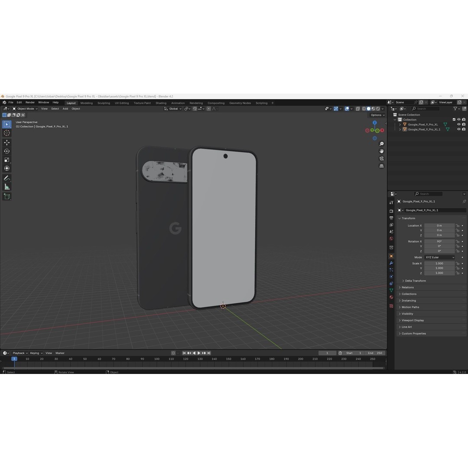The height and width of the screenshot is (468, 468).
Task: Click the timeline Marker menu
Action: tap(60, 354)
